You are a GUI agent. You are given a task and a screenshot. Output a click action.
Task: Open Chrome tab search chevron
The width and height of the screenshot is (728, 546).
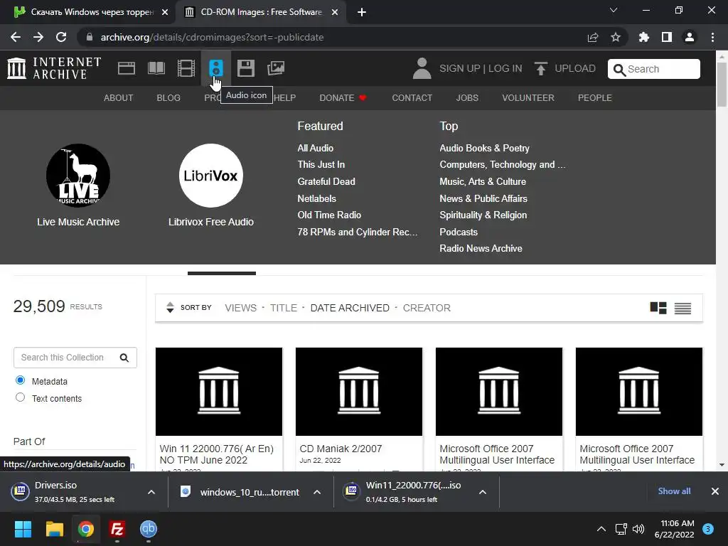click(614, 10)
